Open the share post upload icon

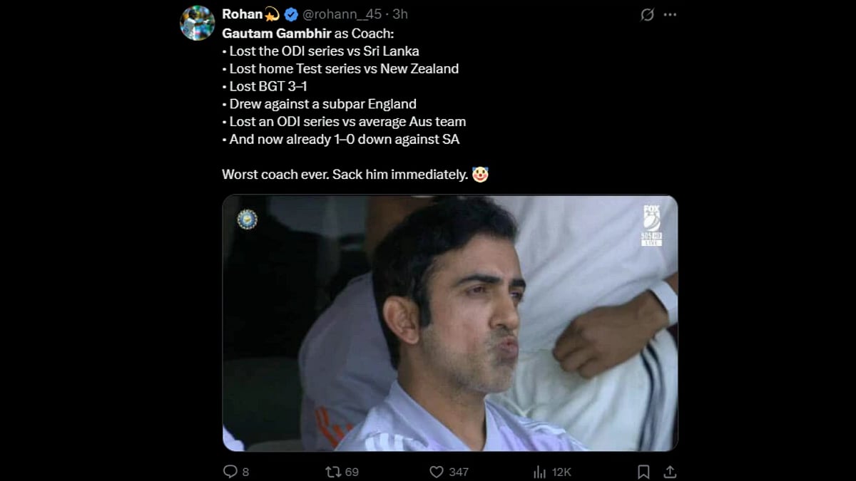(x=670, y=471)
